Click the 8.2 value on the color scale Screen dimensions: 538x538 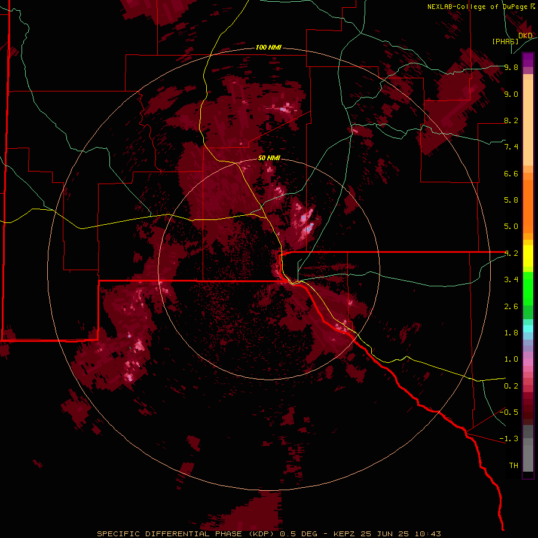(511, 121)
